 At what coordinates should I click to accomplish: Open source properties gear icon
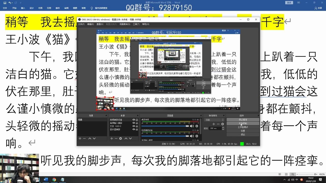(121, 139)
